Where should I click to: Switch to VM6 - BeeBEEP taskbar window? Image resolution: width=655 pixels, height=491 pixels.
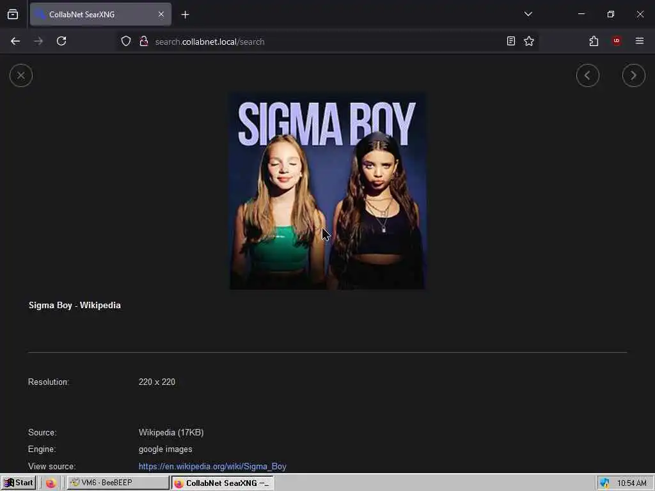tap(118, 483)
